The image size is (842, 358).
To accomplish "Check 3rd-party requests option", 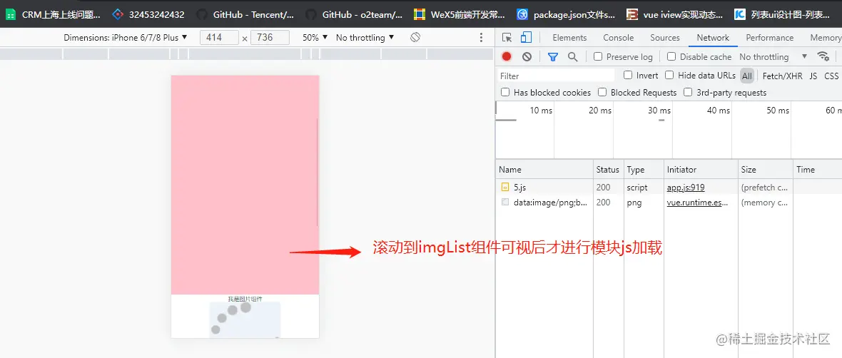I will pyautogui.click(x=687, y=92).
